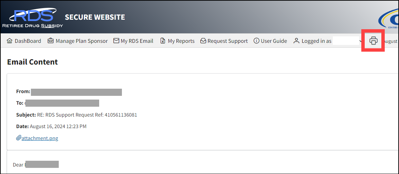The image size is (399, 174).
Task: Click the envelope icon for My RDS Email
Action: (x=116, y=41)
